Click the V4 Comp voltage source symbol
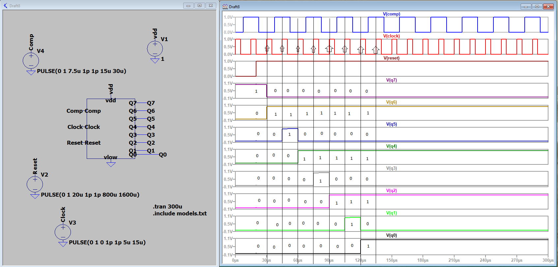Image resolution: width=558 pixels, height=267 pixels. coord(31,61)
